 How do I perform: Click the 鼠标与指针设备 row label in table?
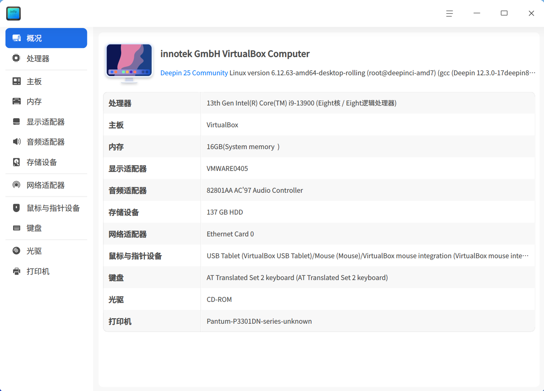135,256
